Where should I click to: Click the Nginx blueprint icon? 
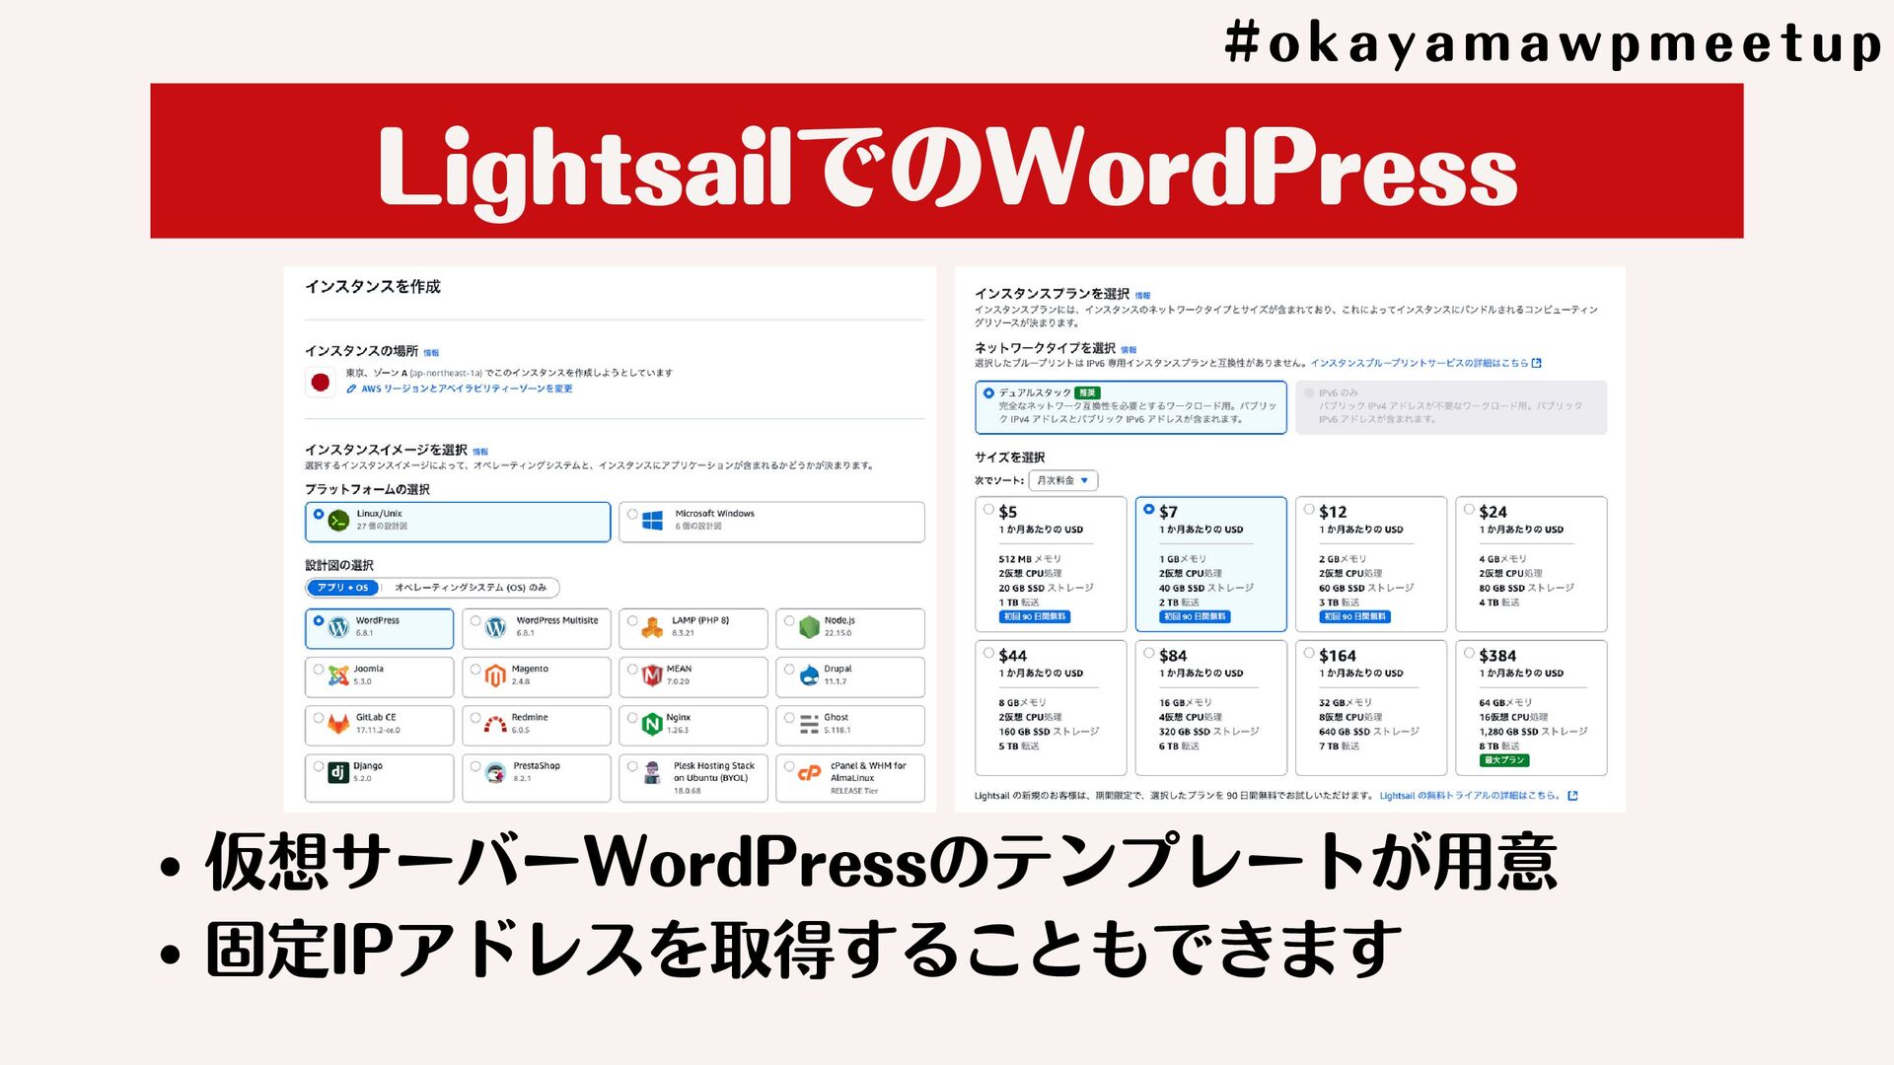(x=652, y=724)
